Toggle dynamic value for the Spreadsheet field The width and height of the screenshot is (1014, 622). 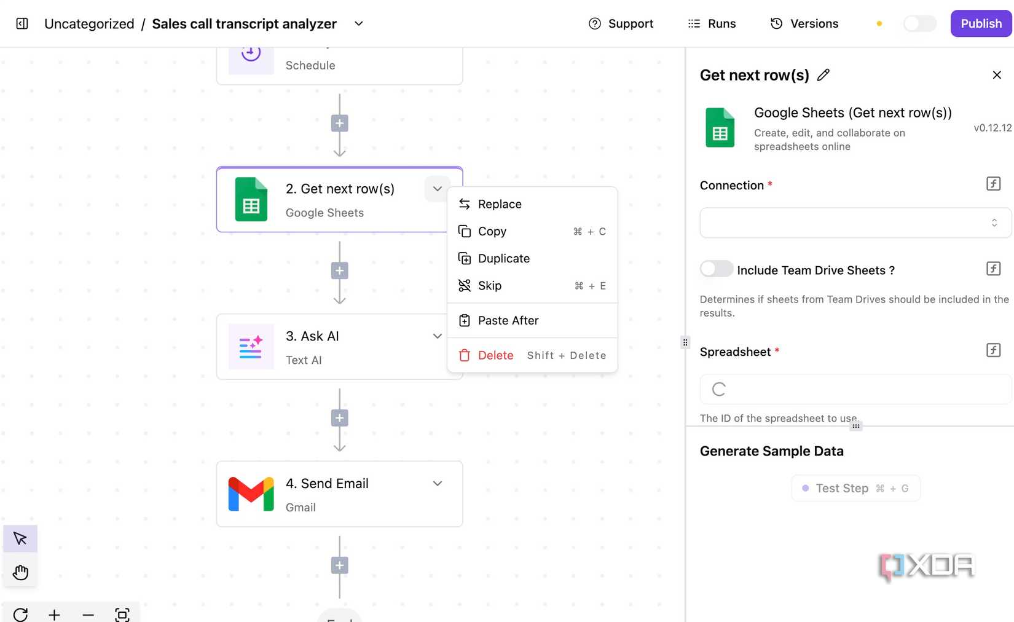click(993, 350)
